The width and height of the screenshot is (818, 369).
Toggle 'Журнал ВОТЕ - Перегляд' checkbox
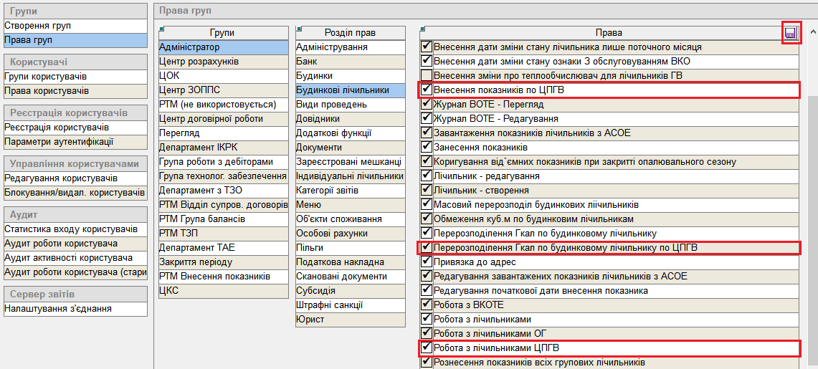(x=427, y=104)
